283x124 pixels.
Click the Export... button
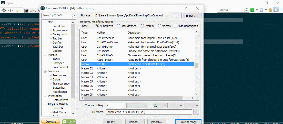point(192,16)
